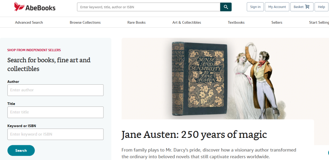Open the Textbooks section
Image resolution: width=329 pixels, height=160 pixels.
(x=236, y=22)
